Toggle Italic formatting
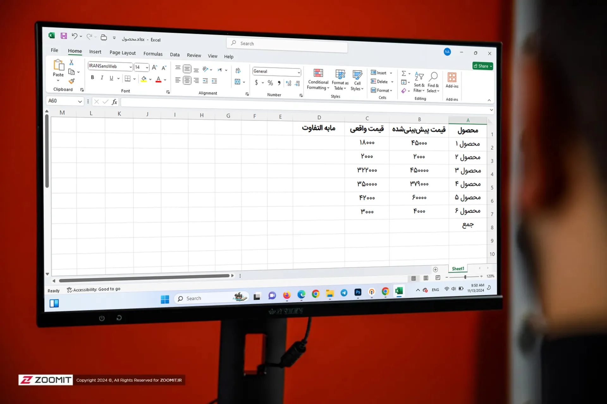 click(102, 78)
